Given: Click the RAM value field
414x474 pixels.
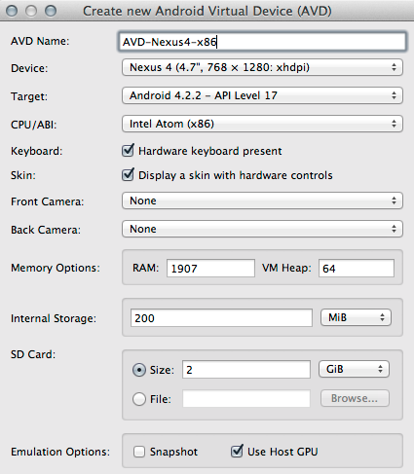Looking at the screenshot, I should click(210, 269).
